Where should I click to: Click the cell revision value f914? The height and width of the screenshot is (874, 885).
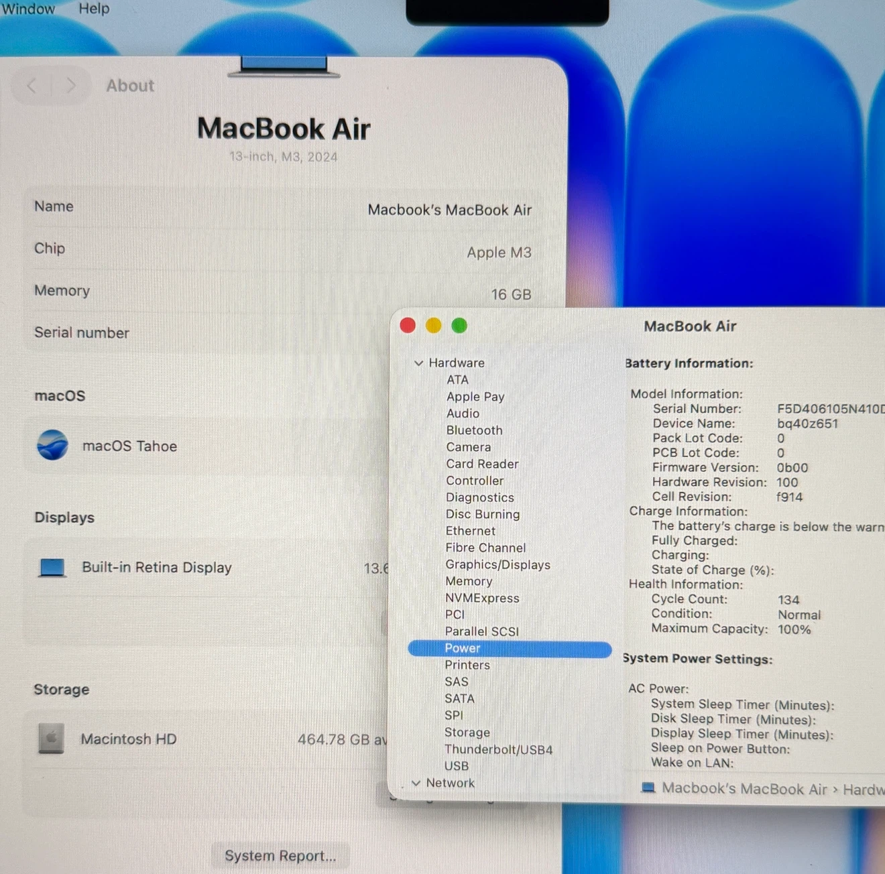(x=789, y=497)
